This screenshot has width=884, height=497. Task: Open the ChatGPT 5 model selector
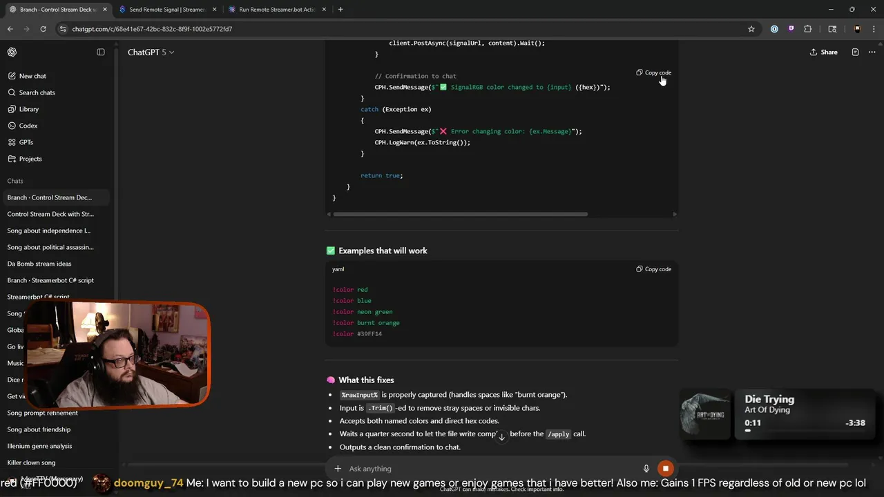[151, 52]
